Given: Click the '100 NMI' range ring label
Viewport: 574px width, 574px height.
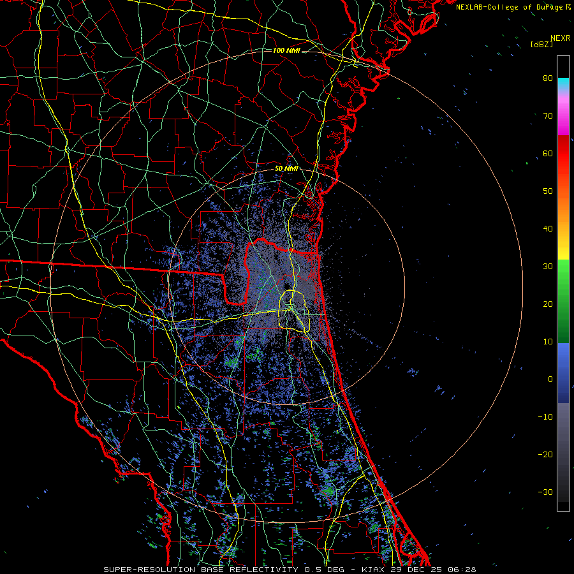Looking at the screenshot, I should coord(286,50).
